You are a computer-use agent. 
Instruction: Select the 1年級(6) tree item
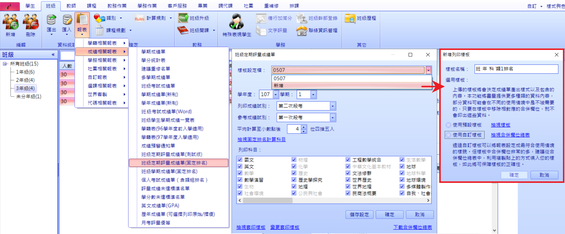point(25,72)
